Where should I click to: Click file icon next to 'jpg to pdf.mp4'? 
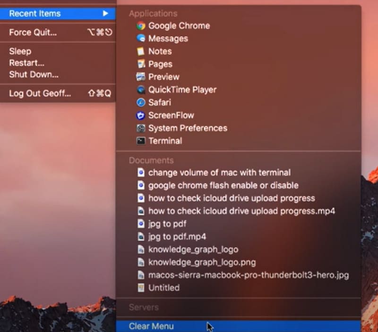tap(141, 236)
